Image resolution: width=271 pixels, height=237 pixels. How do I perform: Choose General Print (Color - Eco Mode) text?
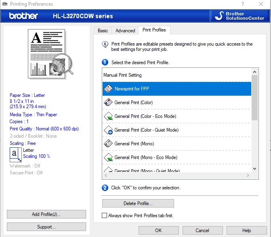[x=145, y=116]
